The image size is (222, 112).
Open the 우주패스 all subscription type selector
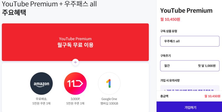190,41
